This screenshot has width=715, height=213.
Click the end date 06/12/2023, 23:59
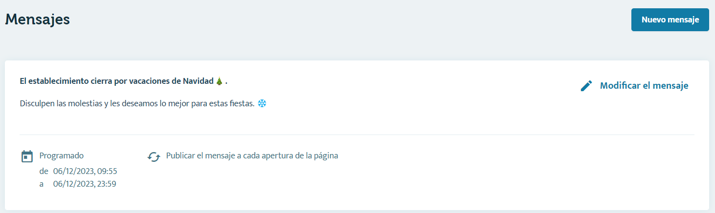tap(85, 184)
